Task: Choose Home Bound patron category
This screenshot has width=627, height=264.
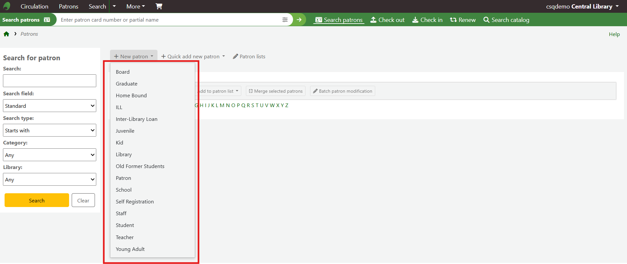Action: (x=153, y=95)
